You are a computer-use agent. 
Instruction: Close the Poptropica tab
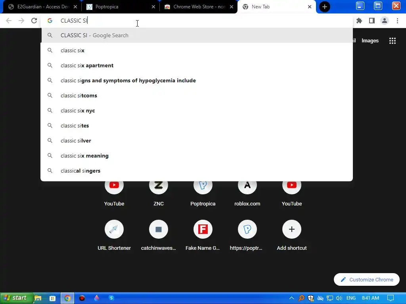[x=153, y=7]
